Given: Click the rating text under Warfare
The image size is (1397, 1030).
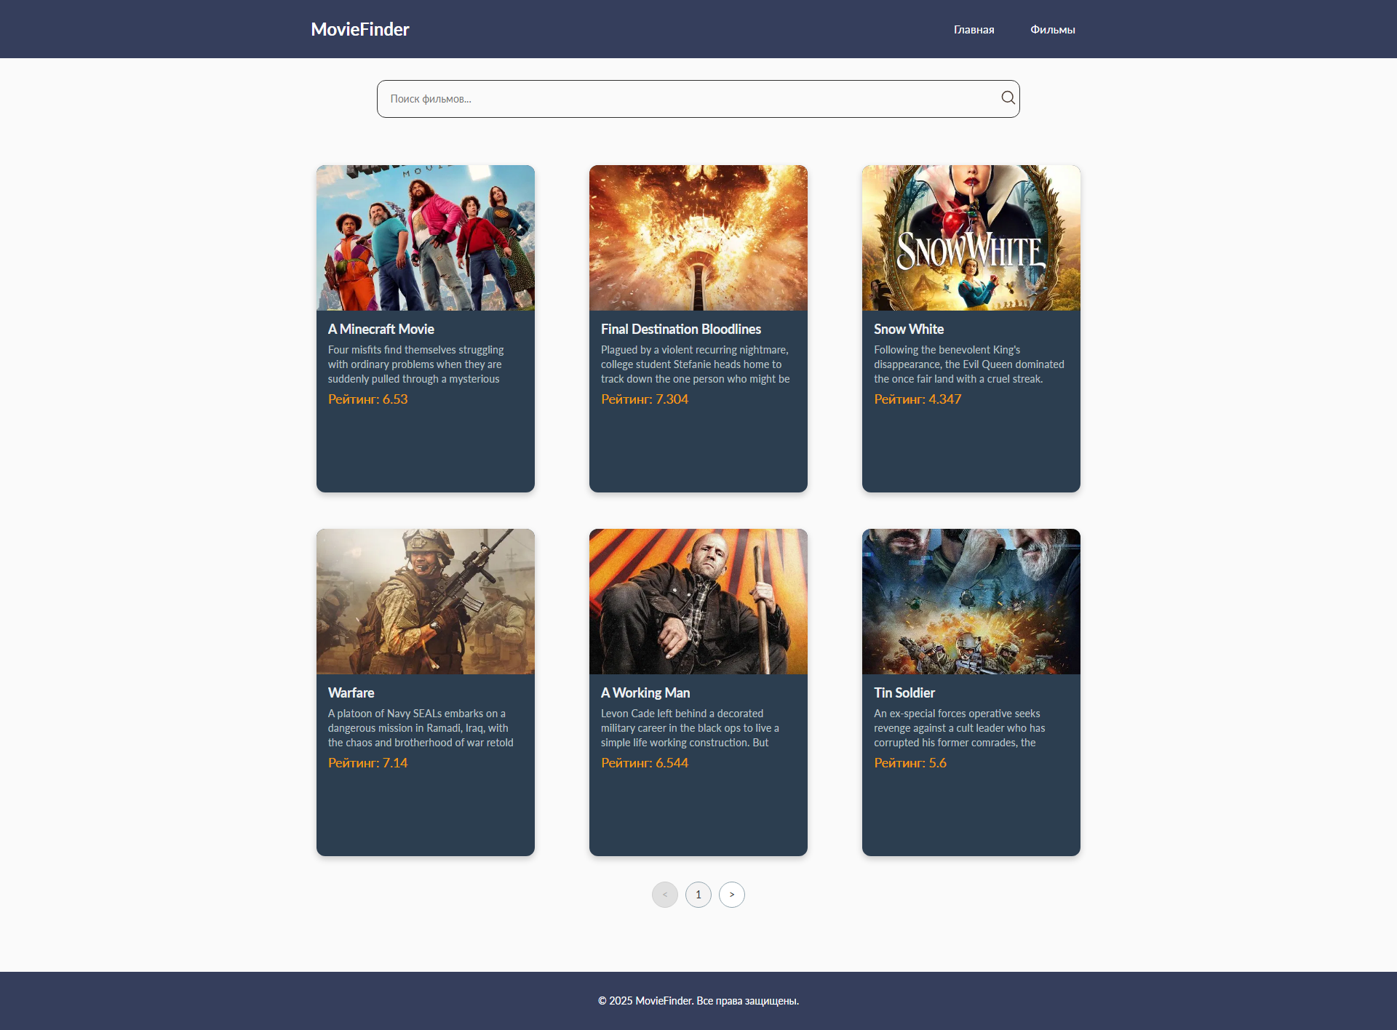Looking at the screenshot, I should pyautogui.click(x=367, y=762).
